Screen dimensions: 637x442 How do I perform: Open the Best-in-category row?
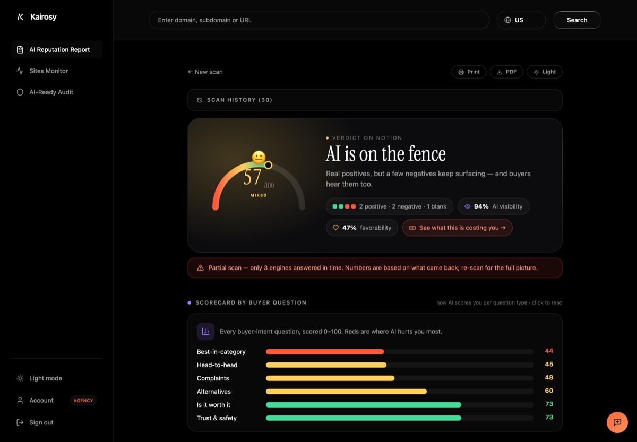pyautogui.click(x=375, y=351)
